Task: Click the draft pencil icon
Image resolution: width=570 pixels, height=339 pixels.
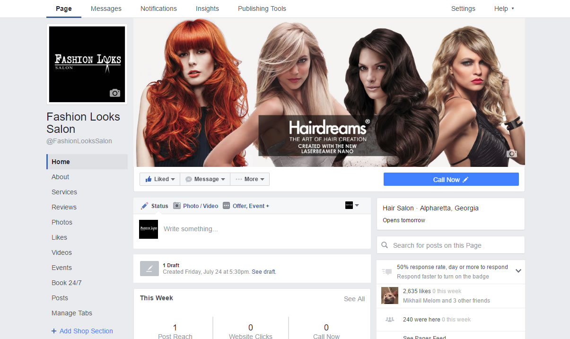Action: point(149,269)
